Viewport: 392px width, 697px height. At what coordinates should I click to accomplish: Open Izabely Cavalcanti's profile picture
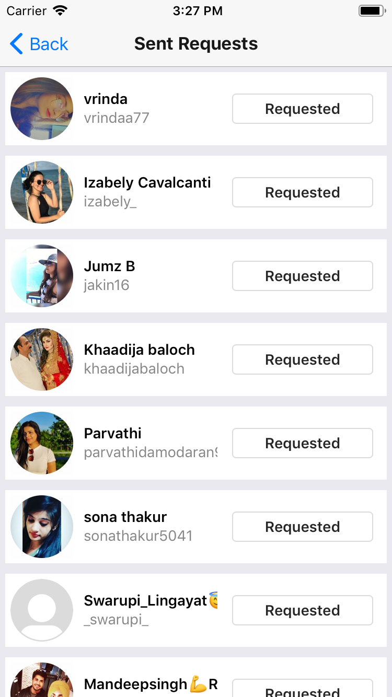pyautogui.click(x=42, y=192)
